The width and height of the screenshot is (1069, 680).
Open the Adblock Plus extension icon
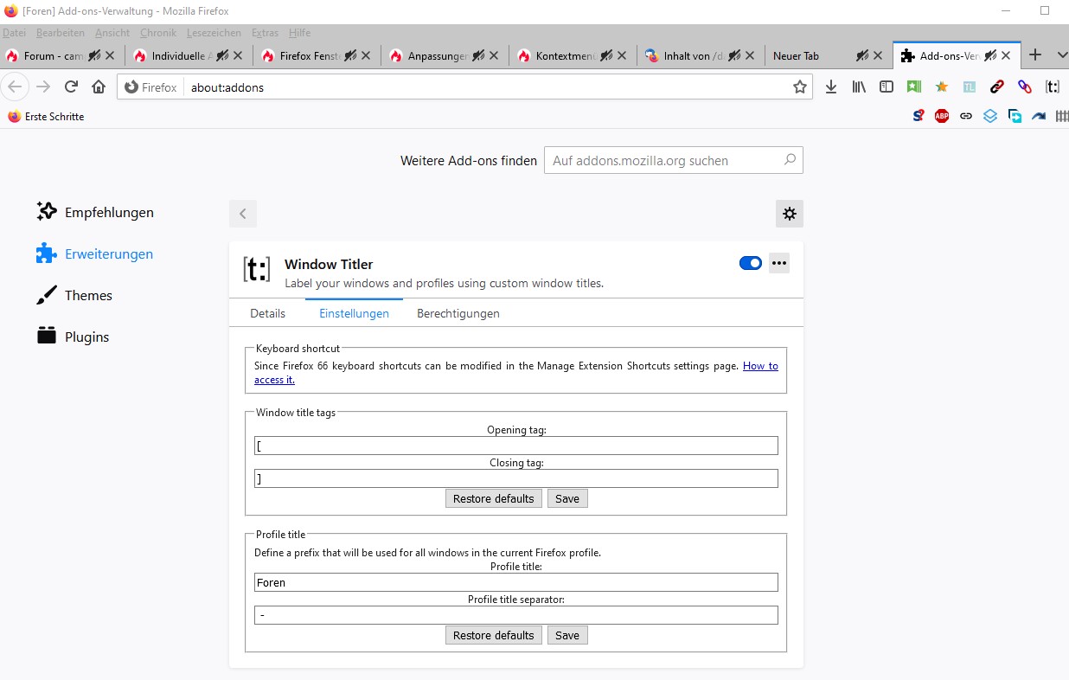942,116
